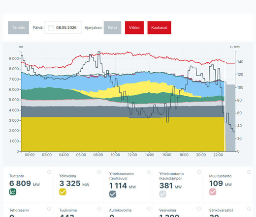Click the Sähkövarastot card label

coord(221,210)
